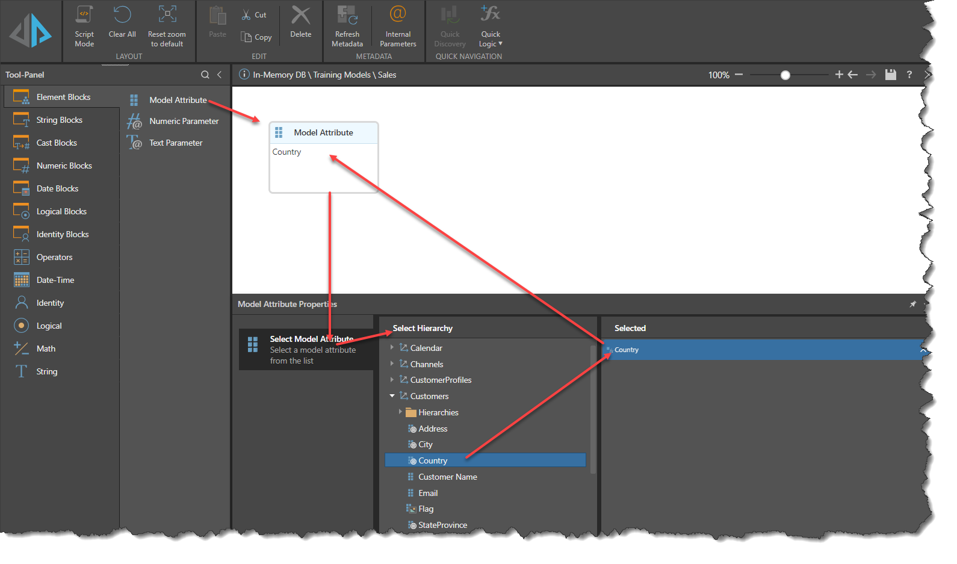This screenshot has height=564, width=957.
Task: Select Element Blocks in Tool-Panel
Action: pos(63,97)
